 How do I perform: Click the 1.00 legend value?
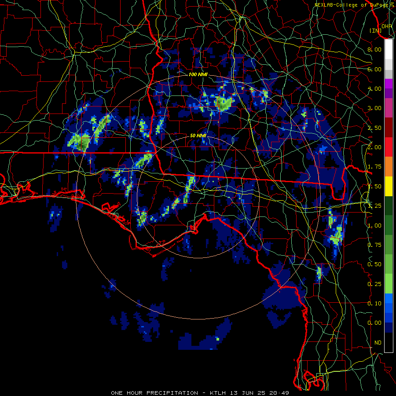374,226
